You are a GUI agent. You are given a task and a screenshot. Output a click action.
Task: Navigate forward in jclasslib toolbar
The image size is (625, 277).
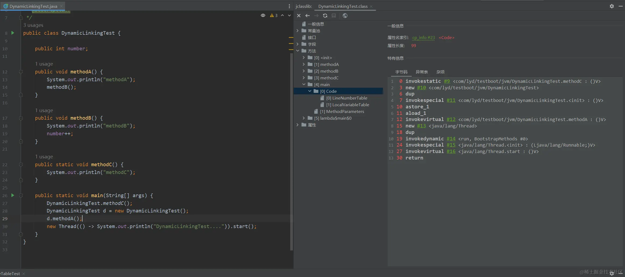[316, 16]
